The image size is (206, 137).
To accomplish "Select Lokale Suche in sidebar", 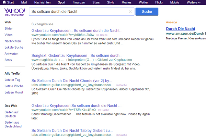I will pos(14,47).
